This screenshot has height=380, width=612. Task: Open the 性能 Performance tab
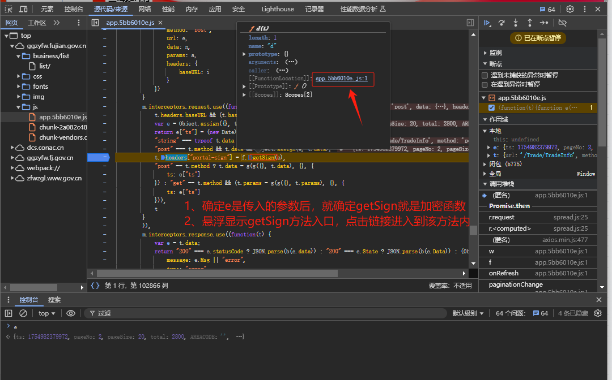point(168,9)
